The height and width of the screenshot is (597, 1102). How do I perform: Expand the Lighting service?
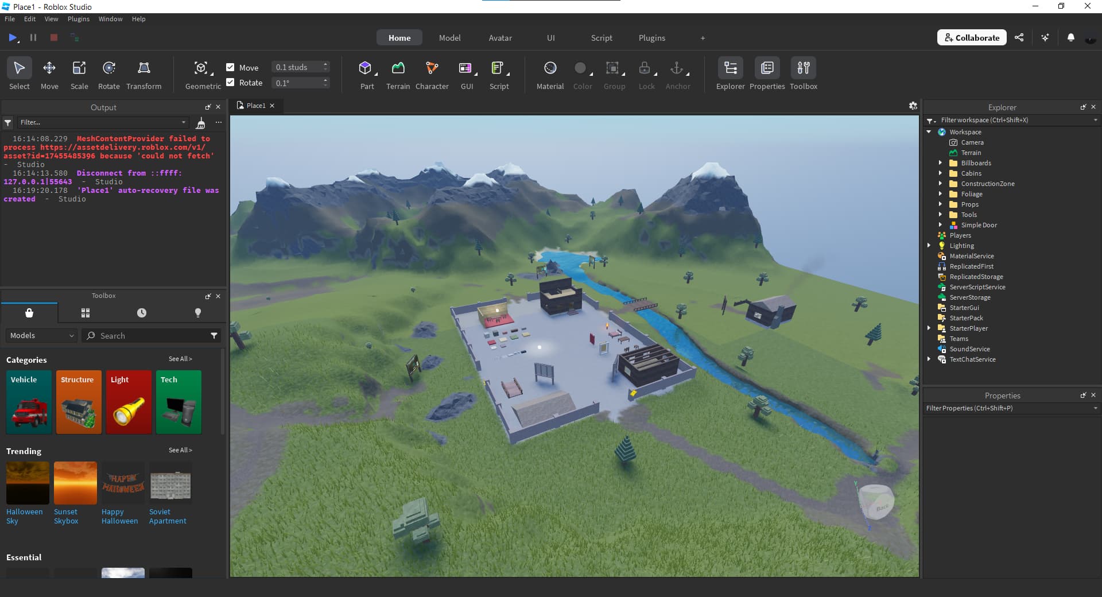pyautogui.click(x=929, y=245)
